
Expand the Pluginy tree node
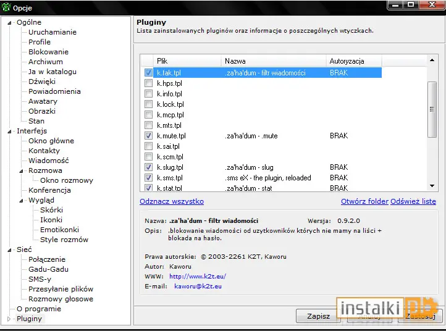[x=9, y=319]
